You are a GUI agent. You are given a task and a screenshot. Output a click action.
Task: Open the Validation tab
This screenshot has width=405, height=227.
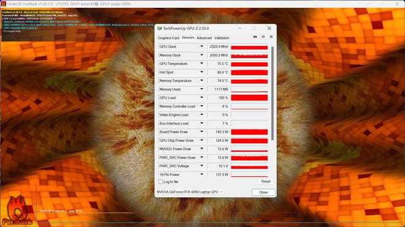222,38
